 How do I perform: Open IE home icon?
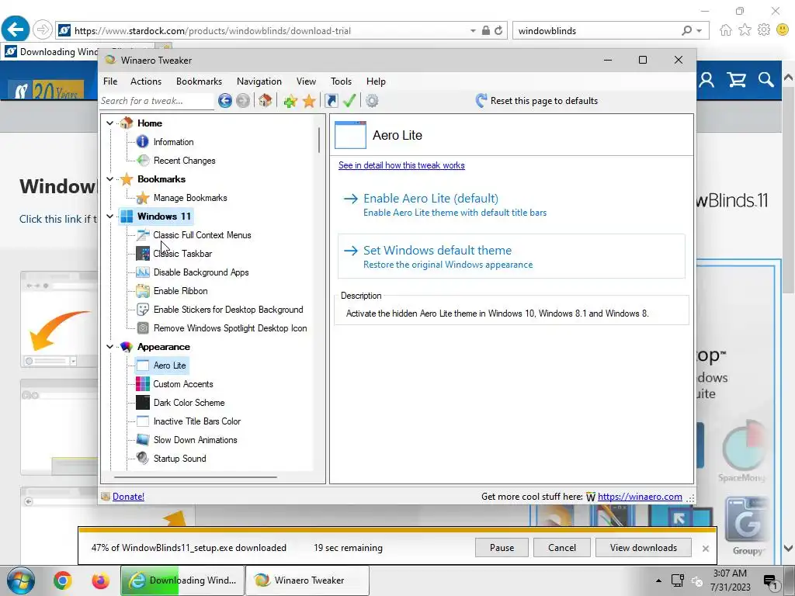coord(726,30)
